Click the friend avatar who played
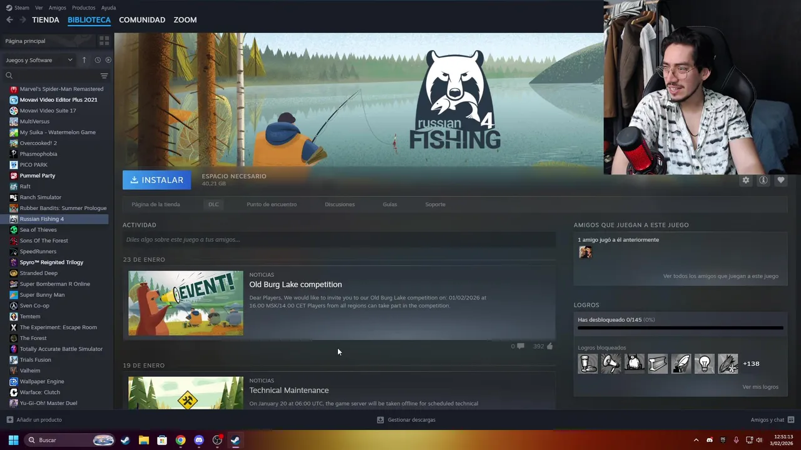 [585, 252]
